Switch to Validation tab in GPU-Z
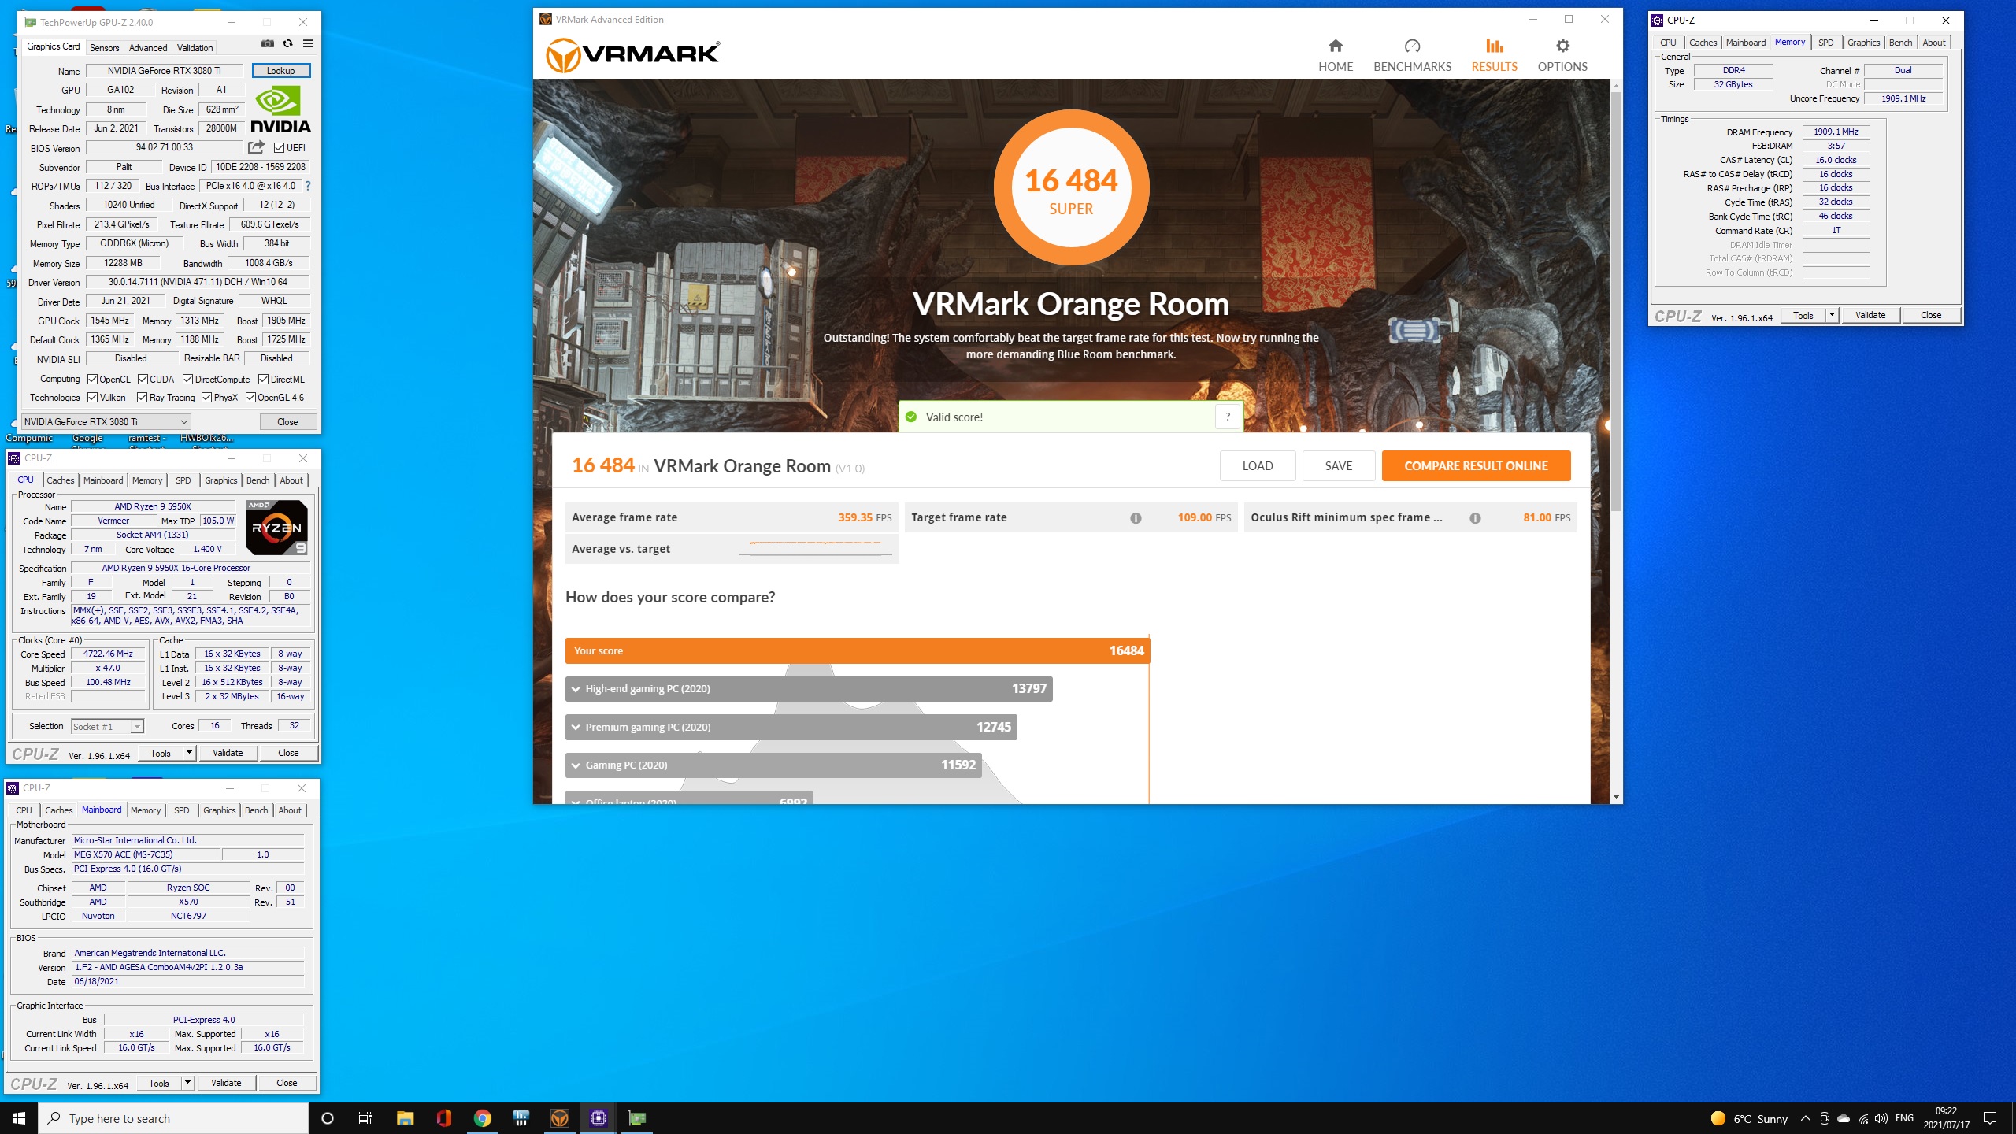Screen dimensions: 2016x1134 click(195, 48)
